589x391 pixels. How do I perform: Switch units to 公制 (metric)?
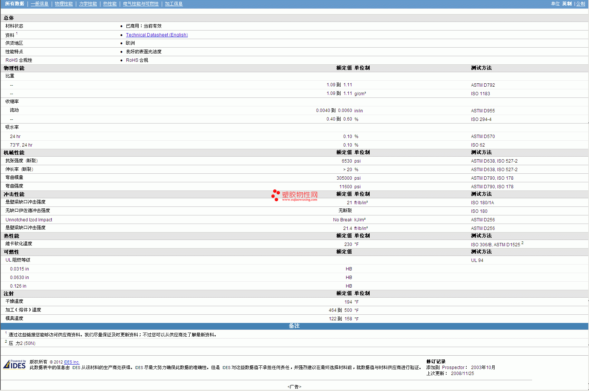pos(580,4)
